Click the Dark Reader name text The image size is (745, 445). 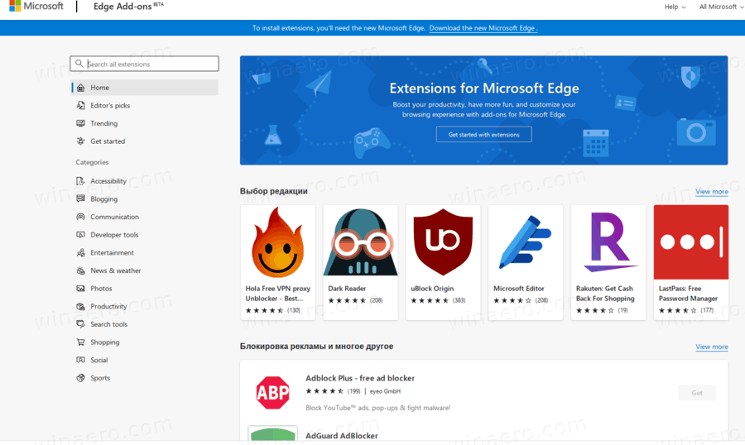[347, 289]
